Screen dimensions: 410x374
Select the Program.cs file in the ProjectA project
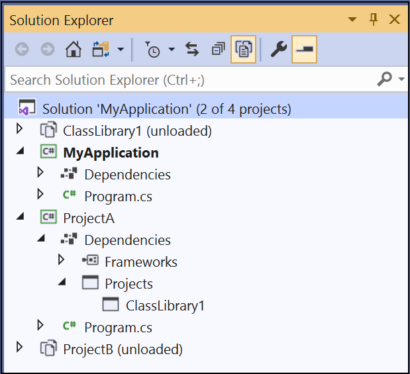click(x=118, y=328)
